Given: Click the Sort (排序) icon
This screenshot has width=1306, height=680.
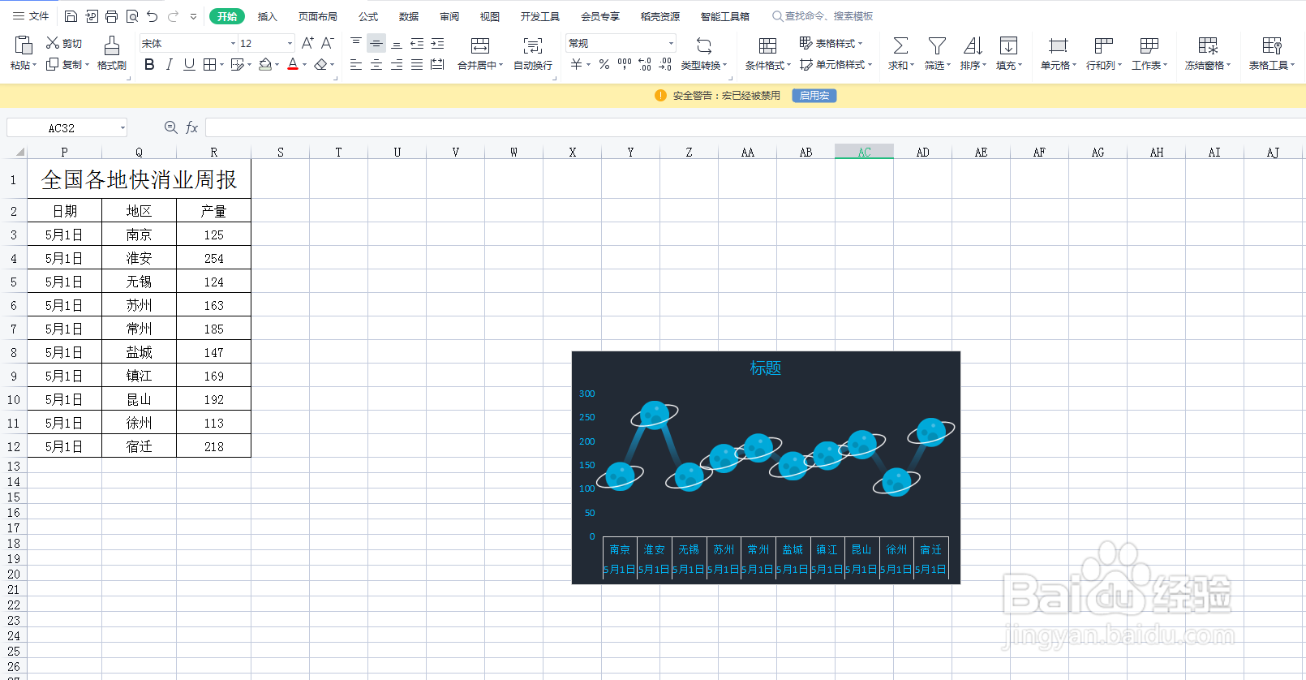Looking at the screenshot, I should pyautogui.click(x=973, y=45).
